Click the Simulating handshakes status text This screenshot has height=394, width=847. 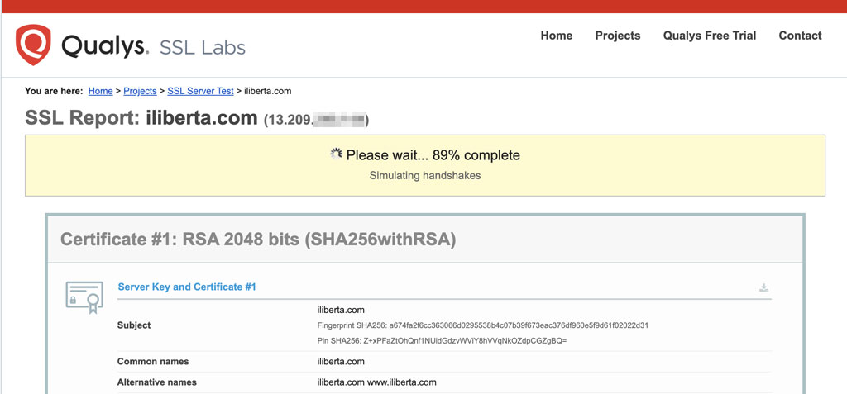point(424,175)
